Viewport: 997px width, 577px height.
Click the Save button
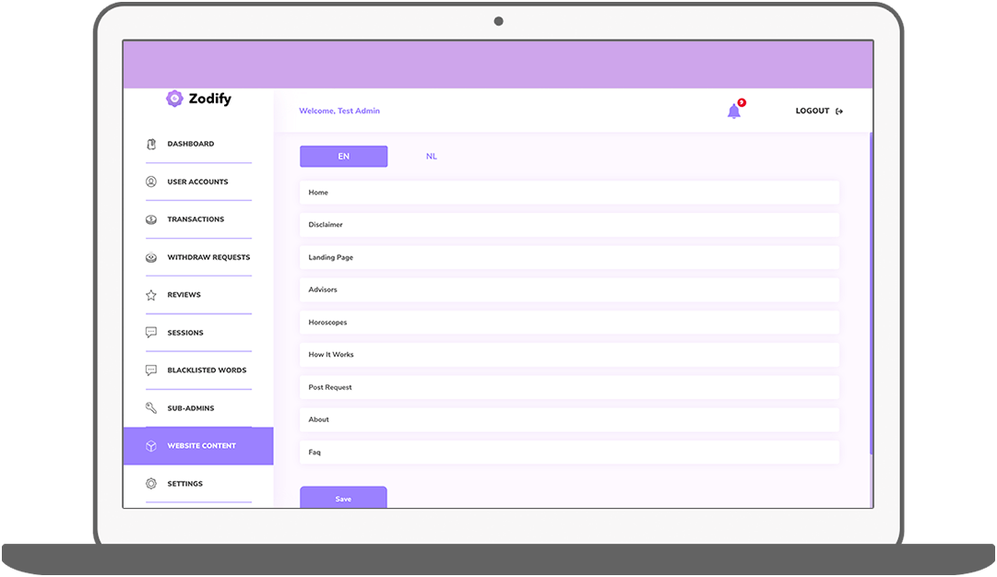click(343, 498)
